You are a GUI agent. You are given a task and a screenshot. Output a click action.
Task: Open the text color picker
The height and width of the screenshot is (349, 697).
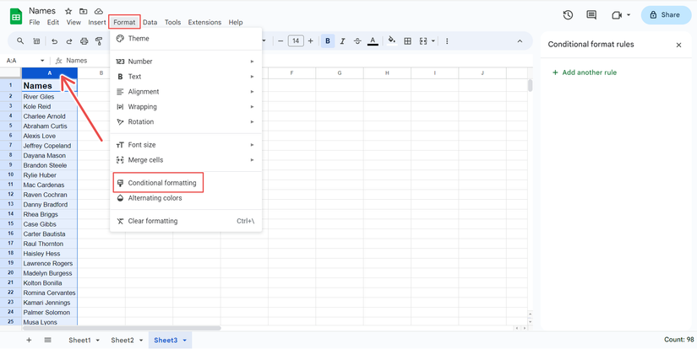pos(373,41)
